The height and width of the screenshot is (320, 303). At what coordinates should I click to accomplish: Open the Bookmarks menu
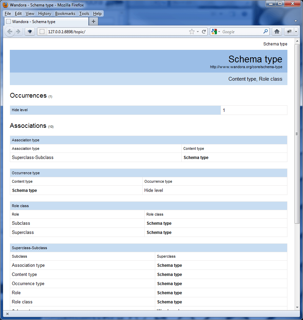pos(65,14)
